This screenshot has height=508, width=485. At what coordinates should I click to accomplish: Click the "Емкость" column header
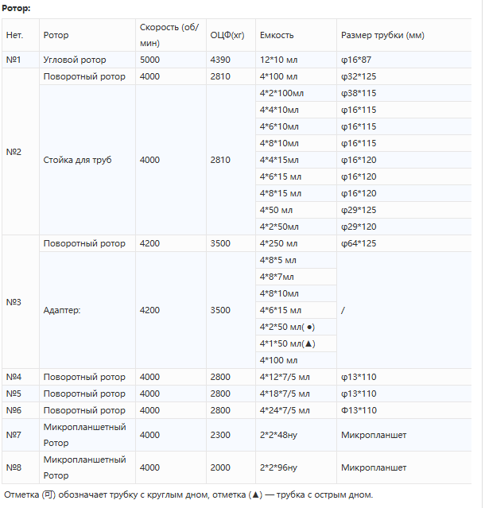(277, 35)
